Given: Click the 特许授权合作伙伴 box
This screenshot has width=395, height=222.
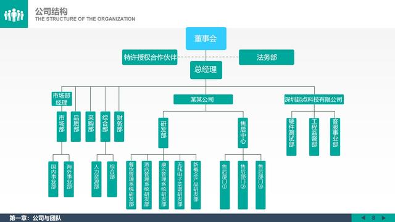Looking at the screenshot, I should tap(149, 57).
